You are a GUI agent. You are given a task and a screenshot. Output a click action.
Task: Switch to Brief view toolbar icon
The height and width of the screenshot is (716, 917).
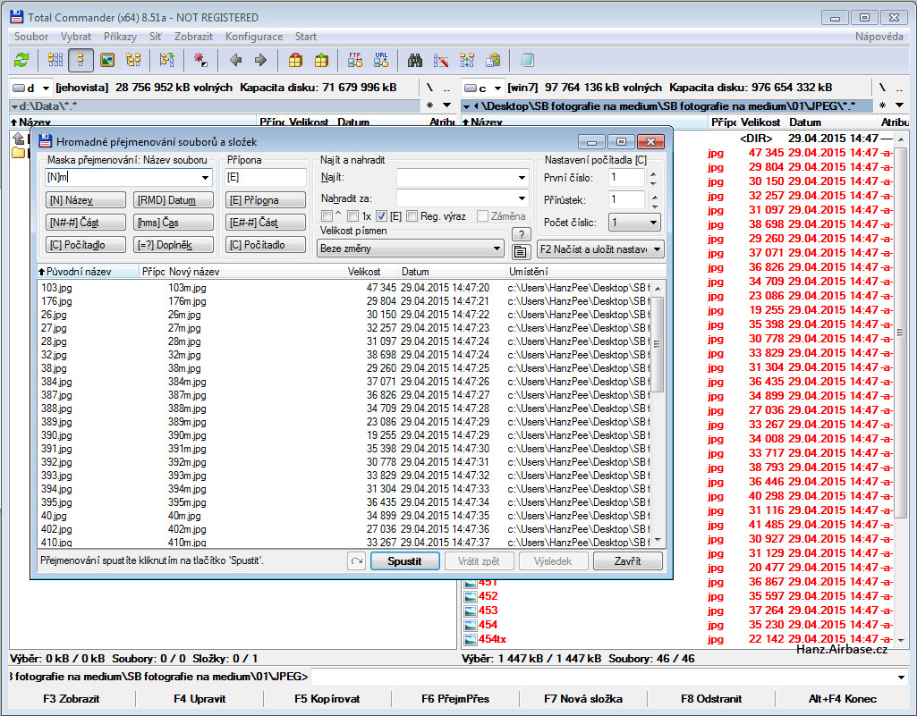55,60
